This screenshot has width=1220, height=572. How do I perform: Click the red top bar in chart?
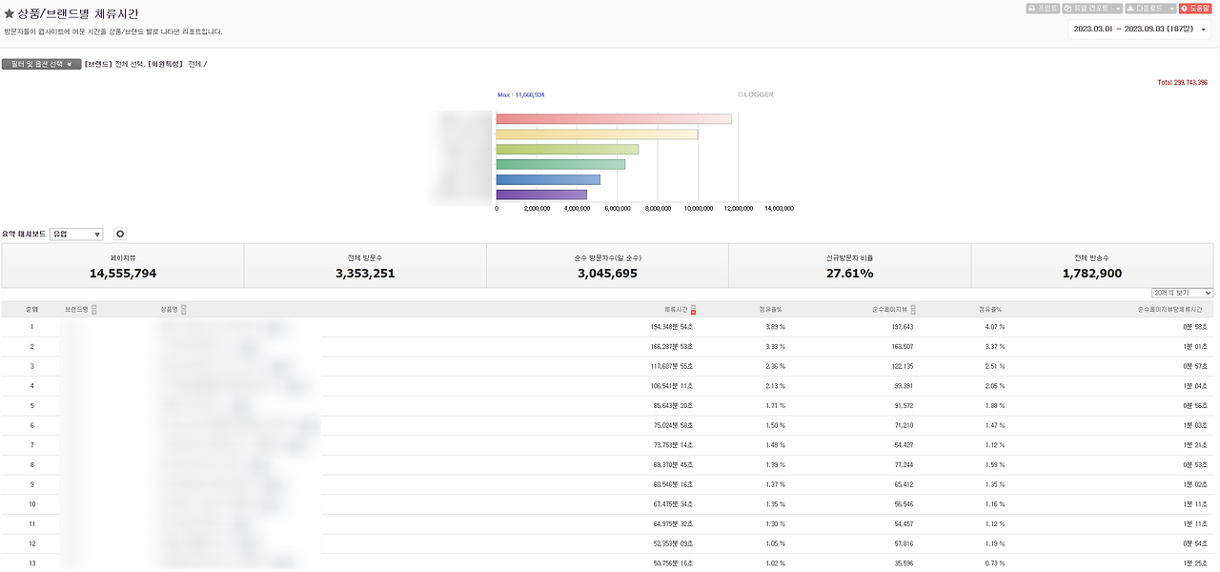(614, 118)
